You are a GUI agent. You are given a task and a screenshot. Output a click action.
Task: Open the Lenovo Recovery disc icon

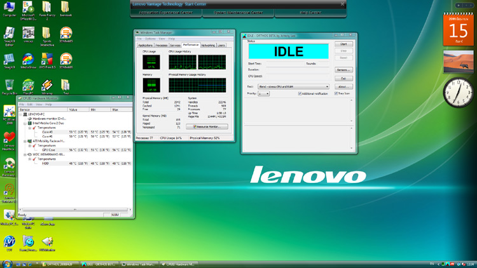9,167
